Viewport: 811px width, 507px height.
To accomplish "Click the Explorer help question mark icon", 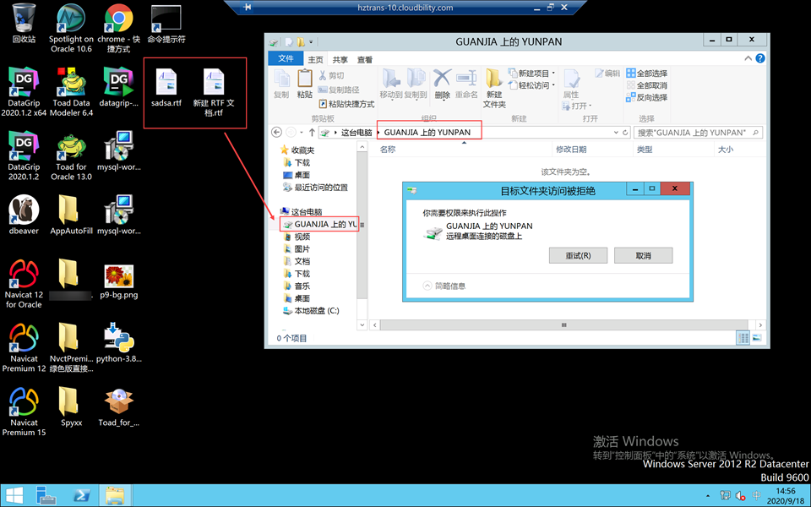I will (x=760, y=59).
